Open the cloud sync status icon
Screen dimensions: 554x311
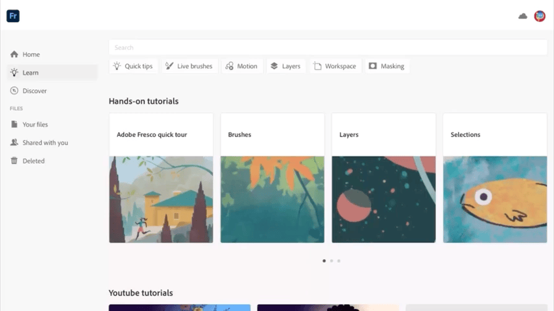523,16
